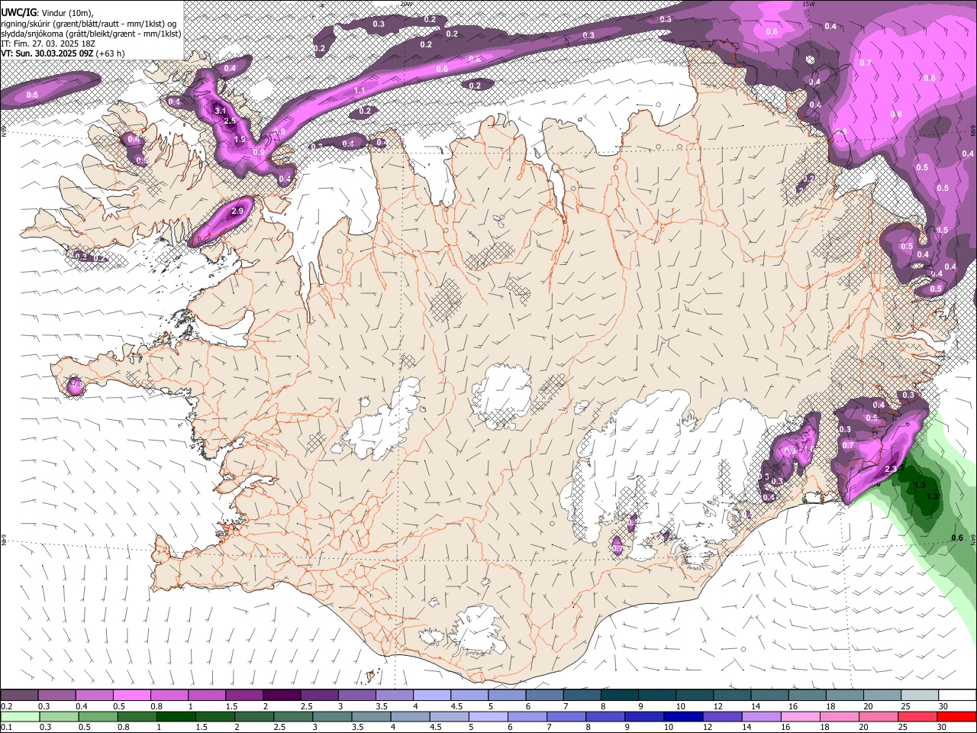Select the 'slydda/snjókoma' legend description line
977x733 pixels.
[91, 34]
